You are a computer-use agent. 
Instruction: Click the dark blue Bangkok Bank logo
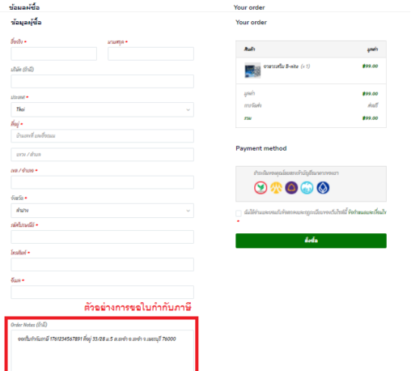click(x=323, y=188)
